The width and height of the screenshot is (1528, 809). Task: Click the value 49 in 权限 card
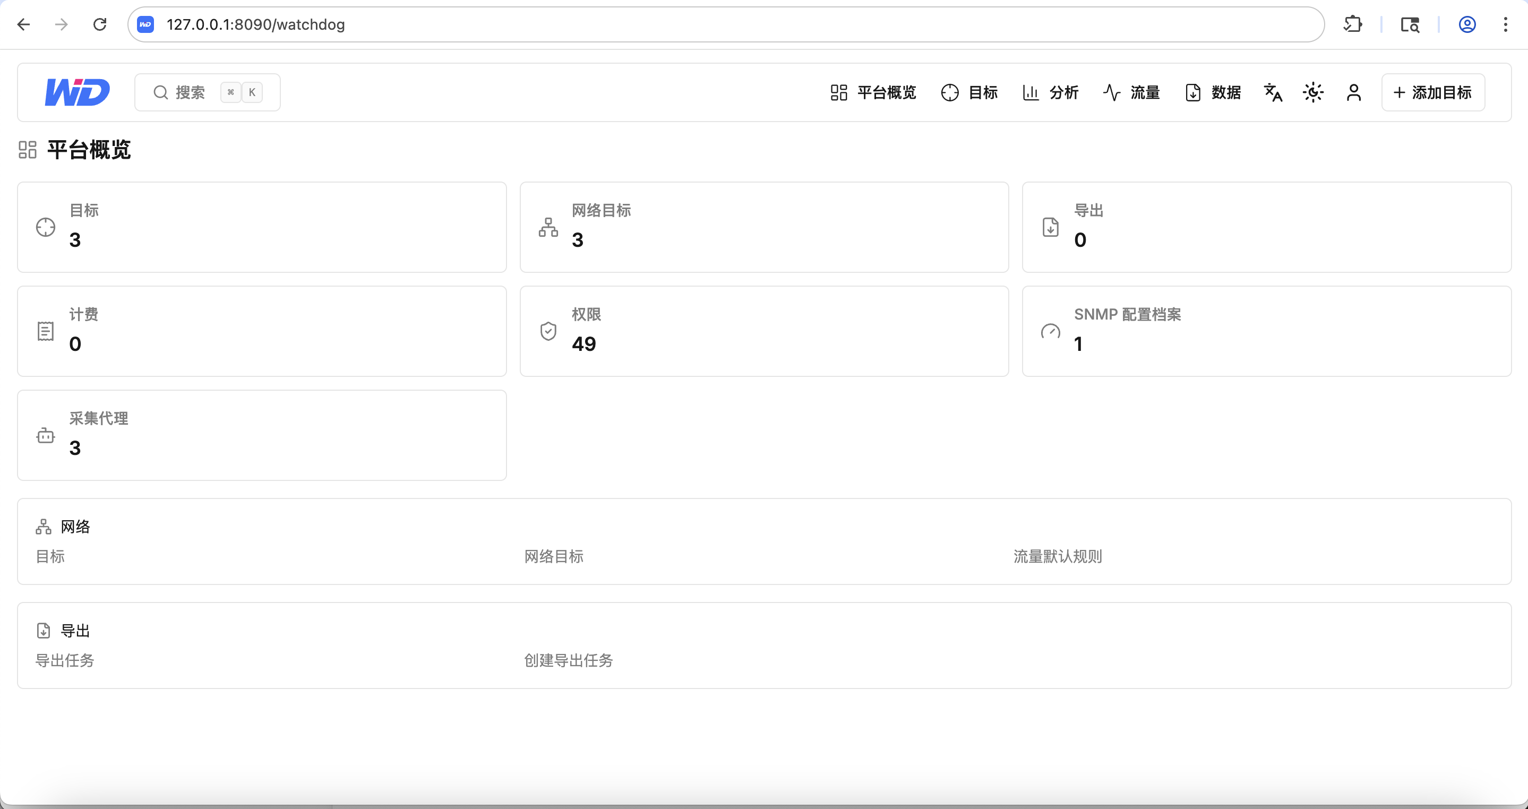(583, 344)
